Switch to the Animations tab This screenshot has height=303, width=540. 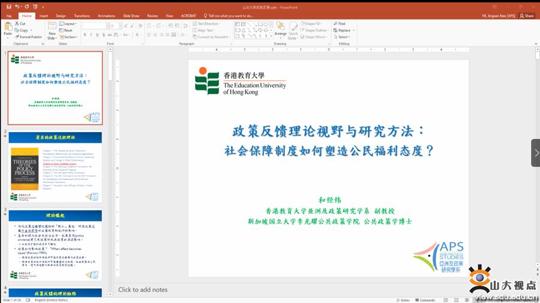coord(106,16)
